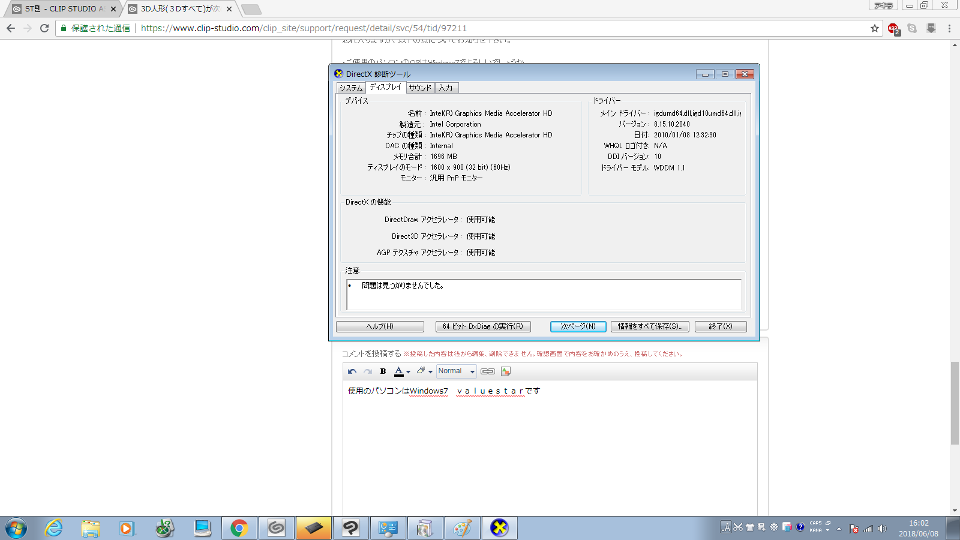Image resolution: width=960 pixels, height=540 pixels.
Task: Click 次ページ(N) next page button
Action: pyautogui.click(x=578, y=326)
